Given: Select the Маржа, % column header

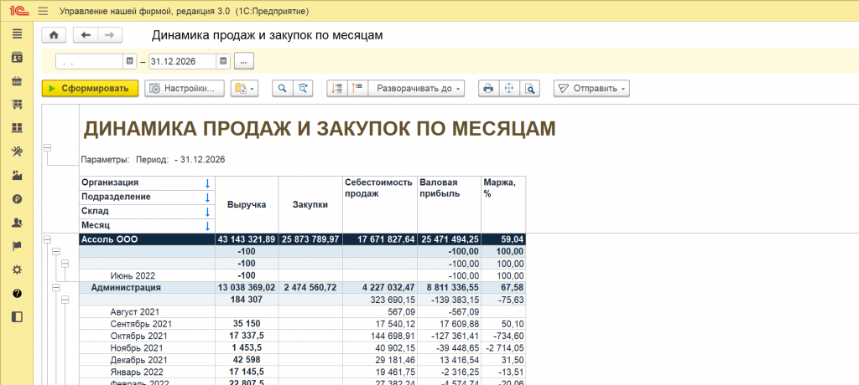Looking at the screenshot, I should click(503, 204).
